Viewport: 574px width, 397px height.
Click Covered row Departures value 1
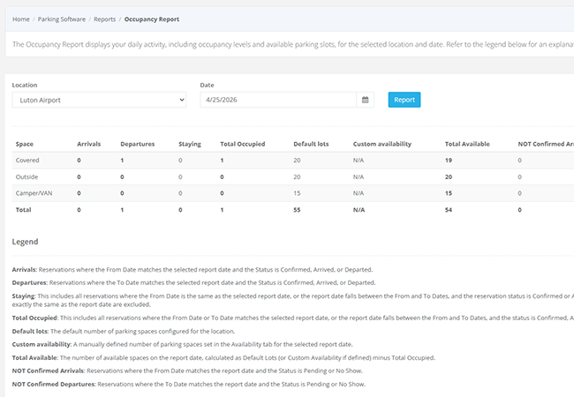point(122,160)
